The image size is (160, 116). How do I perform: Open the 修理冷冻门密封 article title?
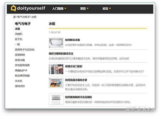point(74,67)
